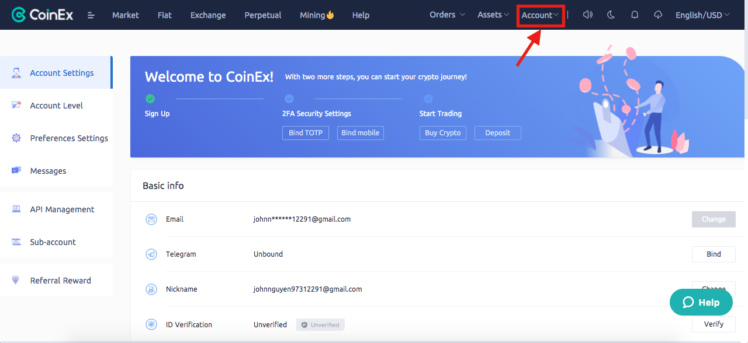Image resolution: width=748 pixels, height=343 pixels.
Task: Click the Email row envelope icon
Action: 151,219
